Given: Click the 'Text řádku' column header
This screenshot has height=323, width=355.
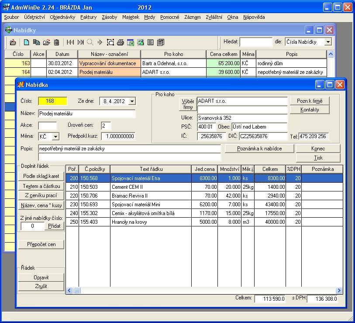Looking at the screenshot, I should tap(151, 169).
